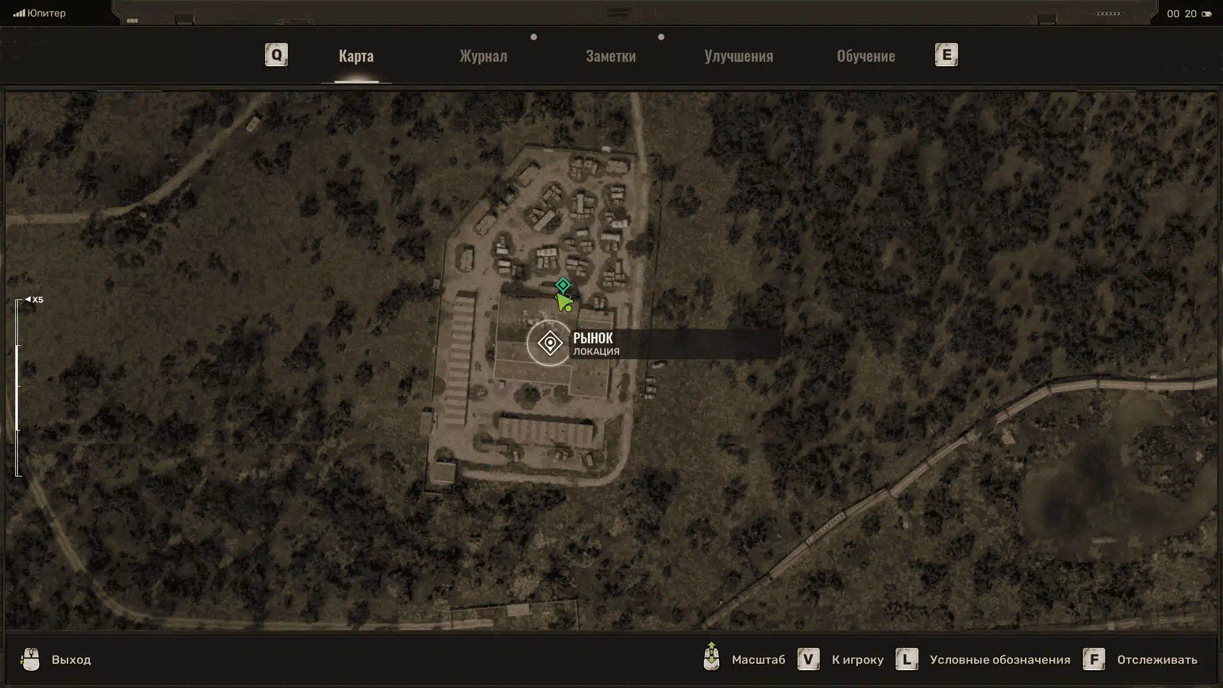Viewport: 1223px width, 688px height.
Task: Click the L key icon
Action: [x=907, y=659]
